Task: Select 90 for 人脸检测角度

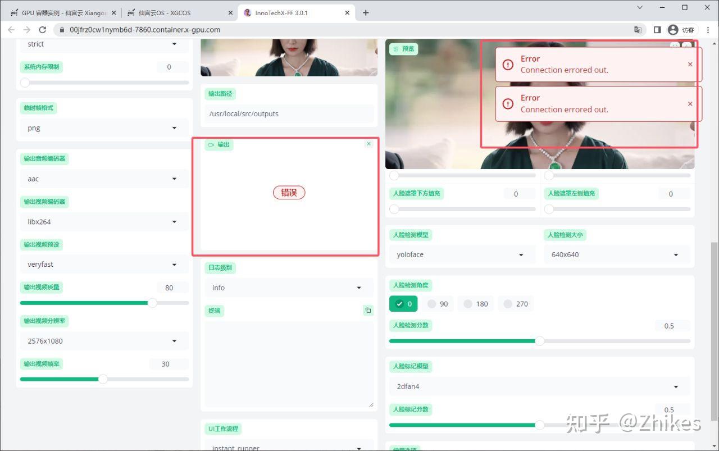Action: [x=438, y=304]
